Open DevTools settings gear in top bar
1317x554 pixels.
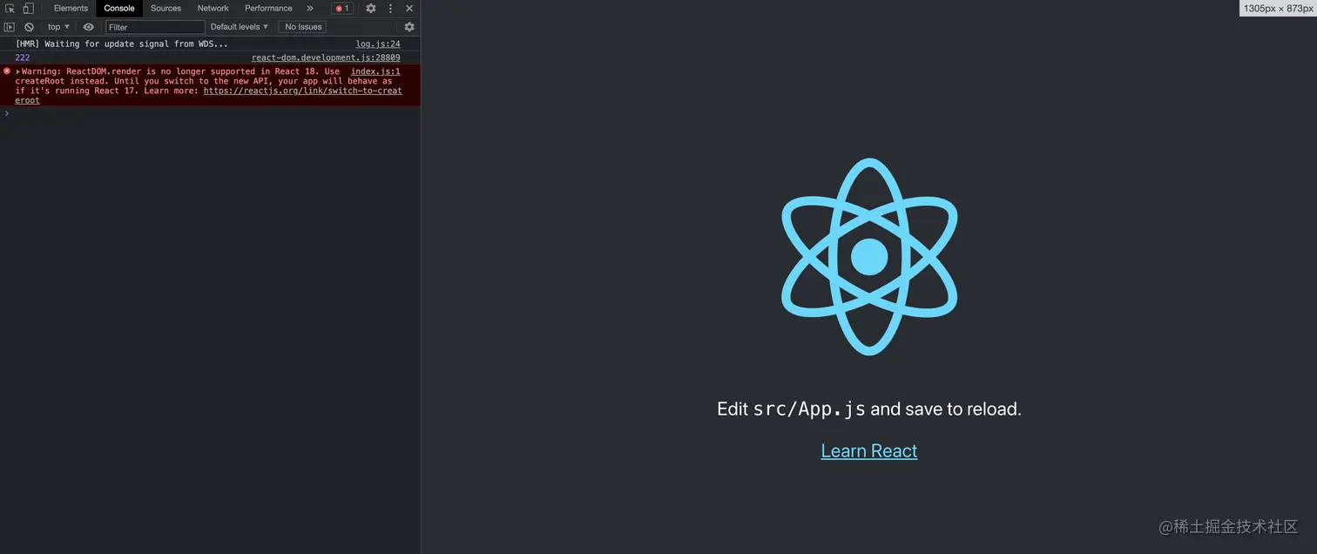coord(371,9)
